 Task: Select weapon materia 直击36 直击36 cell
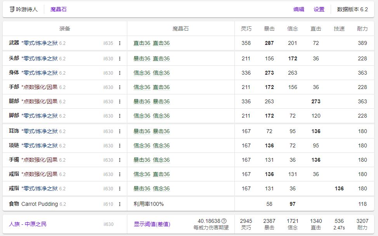point(151,43)
